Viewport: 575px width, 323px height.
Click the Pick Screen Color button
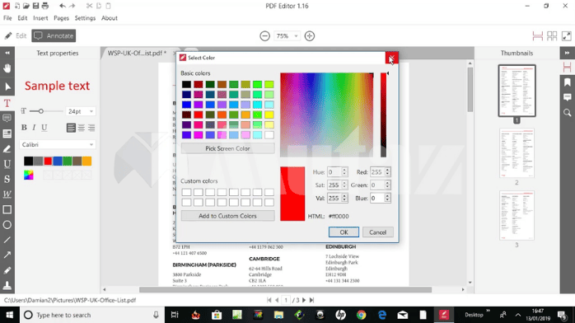[x=227, y=148]
